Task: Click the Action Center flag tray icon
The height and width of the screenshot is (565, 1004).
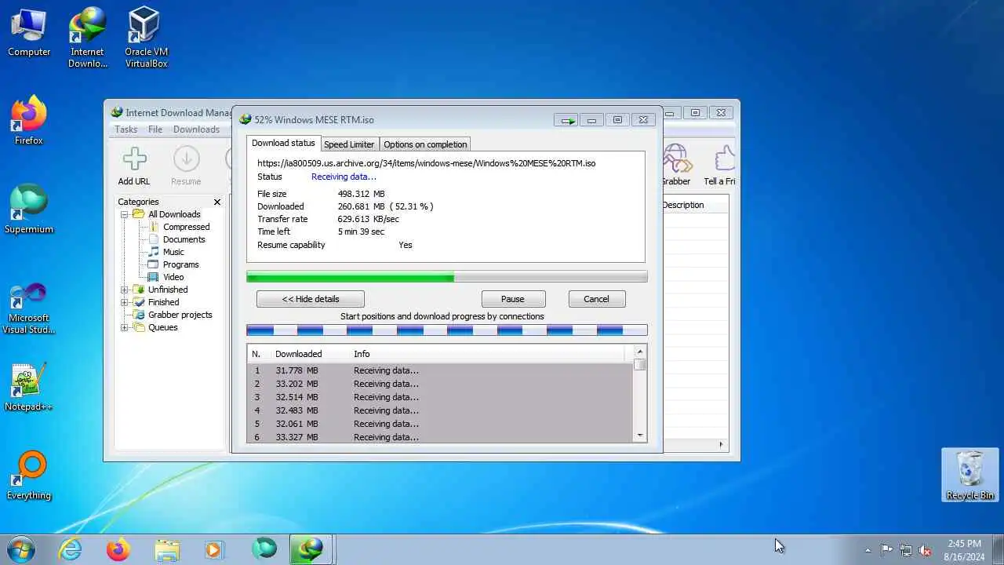Action: [886, 550]
